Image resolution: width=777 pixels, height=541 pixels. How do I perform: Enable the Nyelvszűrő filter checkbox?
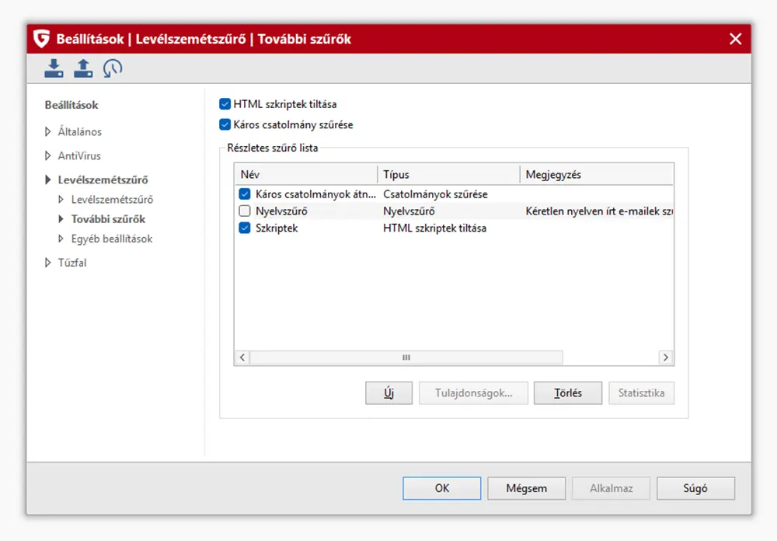[245, 211]
